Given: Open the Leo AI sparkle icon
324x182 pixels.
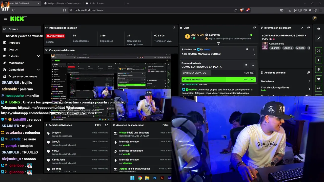Looking at the screenshot, I should pyautogui.click(x=310, y=10).
